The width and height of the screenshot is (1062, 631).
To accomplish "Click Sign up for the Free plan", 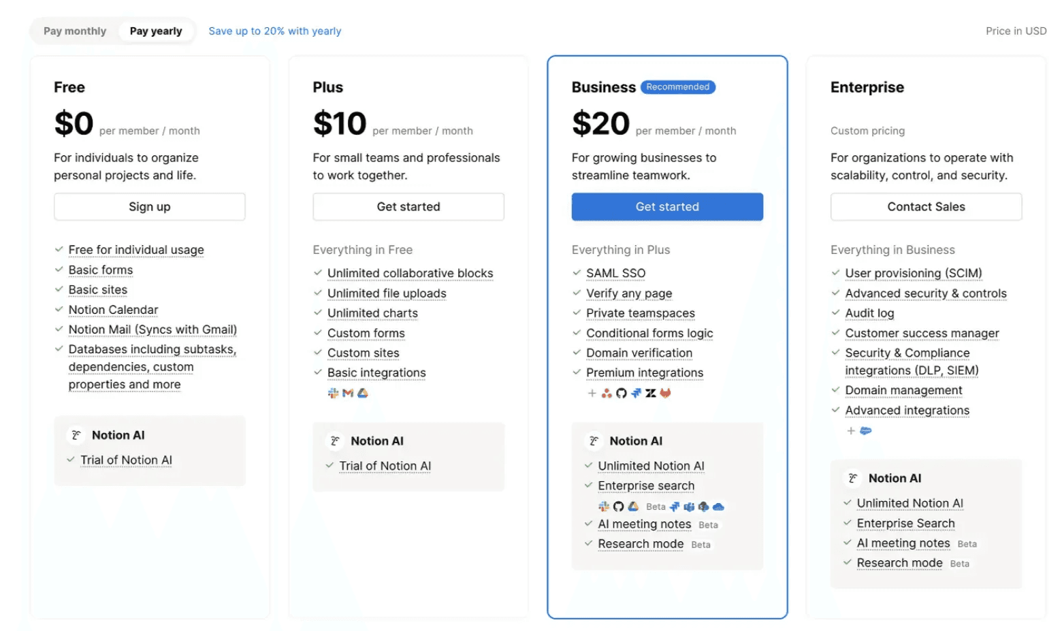I will (150, 207).
